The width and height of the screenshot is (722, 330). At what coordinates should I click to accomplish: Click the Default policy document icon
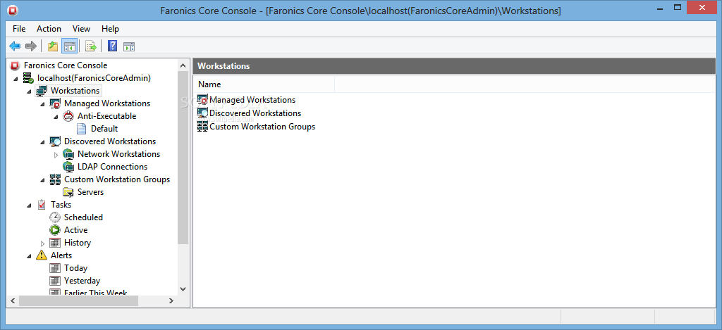point(82,129)
